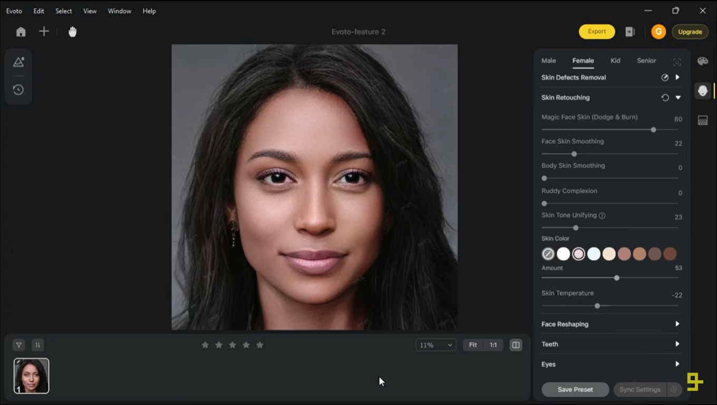
Task: Toggle face detection in the retouch panel
Action: pos(677,62)
